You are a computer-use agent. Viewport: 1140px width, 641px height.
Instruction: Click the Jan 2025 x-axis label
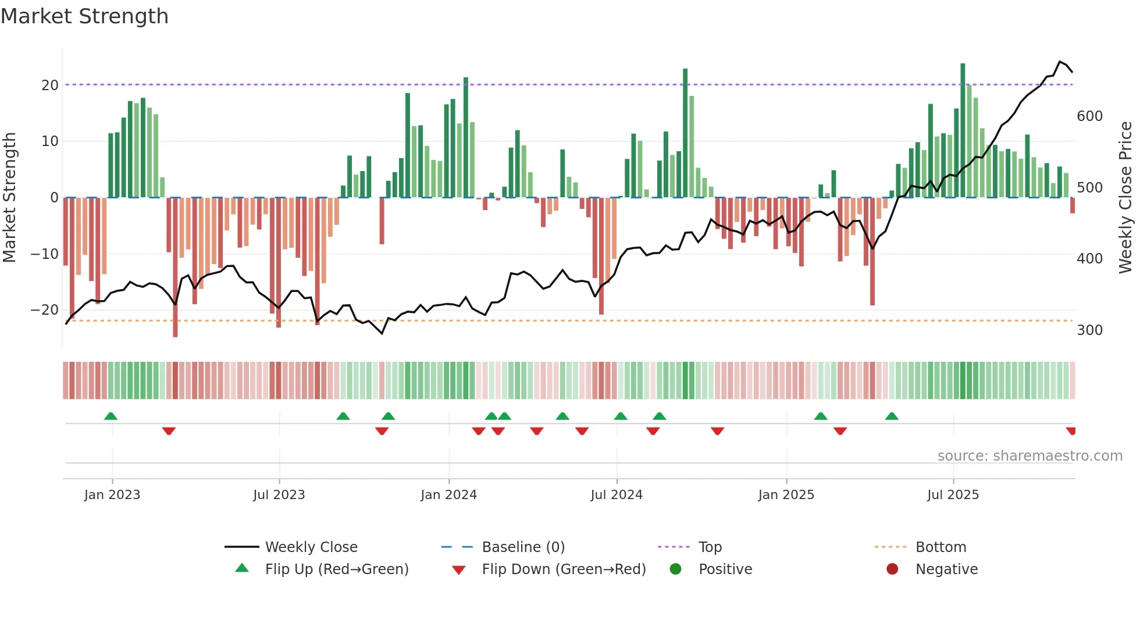coord(786,495)
